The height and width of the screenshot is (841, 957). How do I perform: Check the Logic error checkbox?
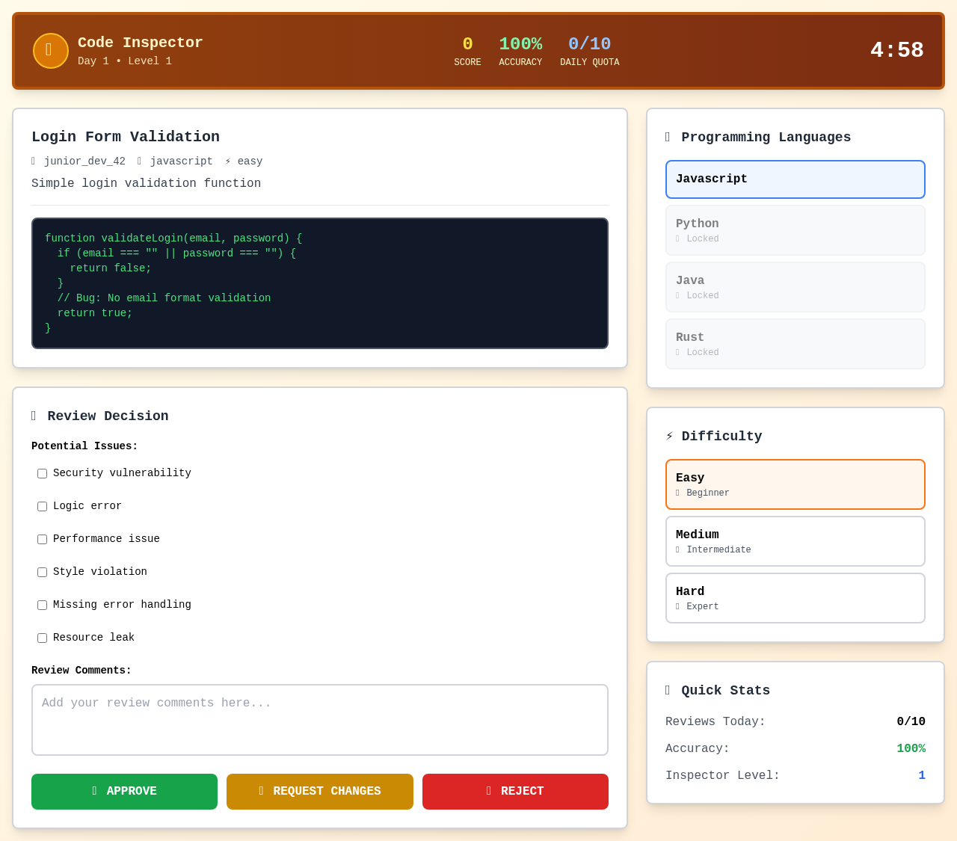coord(42,506)
